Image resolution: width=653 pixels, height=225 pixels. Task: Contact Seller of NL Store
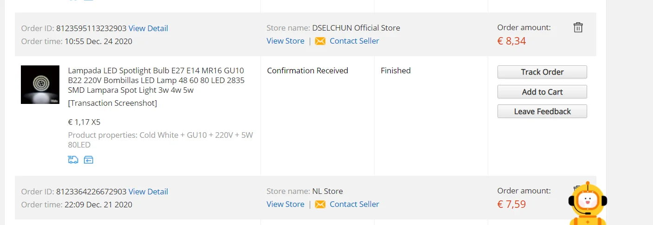pyautogui.click(x=354, y=204)
